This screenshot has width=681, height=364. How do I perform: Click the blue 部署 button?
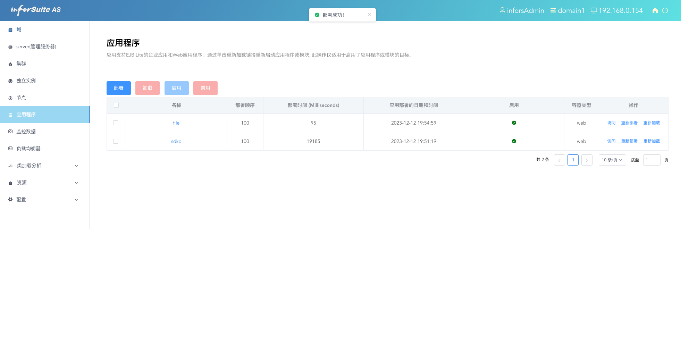tap(118, 88)
